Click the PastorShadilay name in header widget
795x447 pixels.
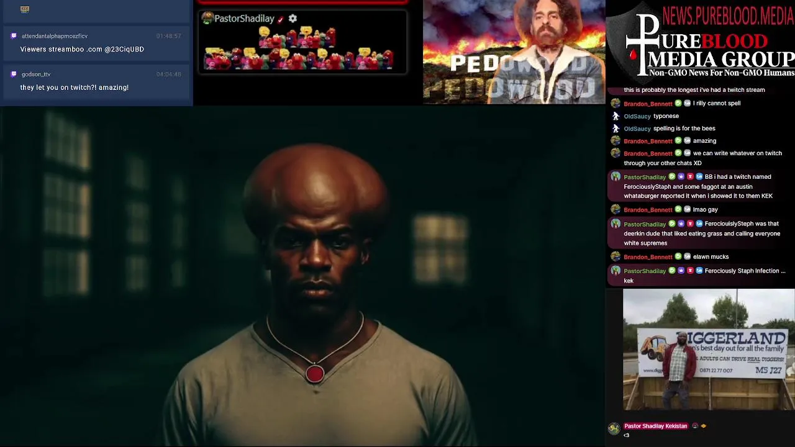point(244,19)
